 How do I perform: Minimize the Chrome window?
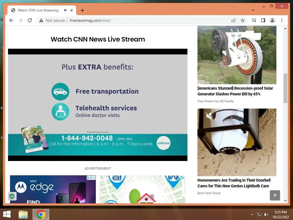[264, 7]
